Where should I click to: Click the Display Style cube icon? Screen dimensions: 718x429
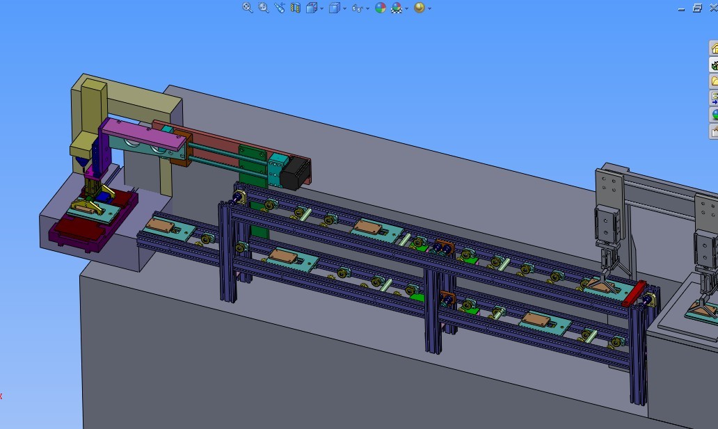click(x=335, y=8)
